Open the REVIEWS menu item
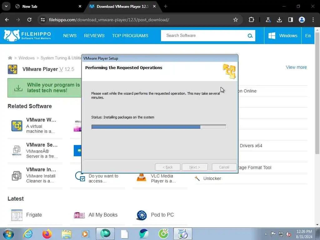The image size is (320, 240). (x=94, y=36)
